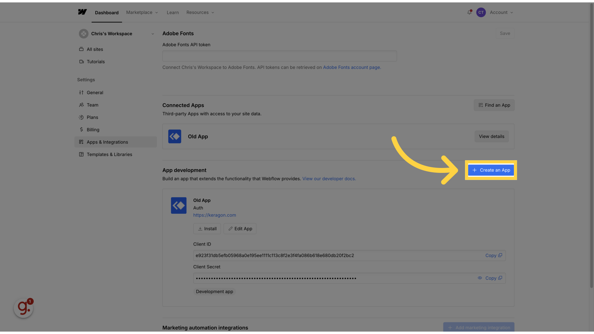Click the page's vertical scrollbar
594x334 pixels.
click(592, 145)
